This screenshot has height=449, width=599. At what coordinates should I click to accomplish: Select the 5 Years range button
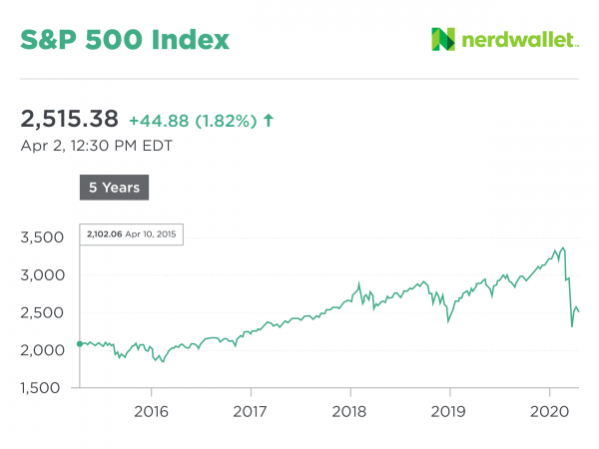tap(115, 187)
